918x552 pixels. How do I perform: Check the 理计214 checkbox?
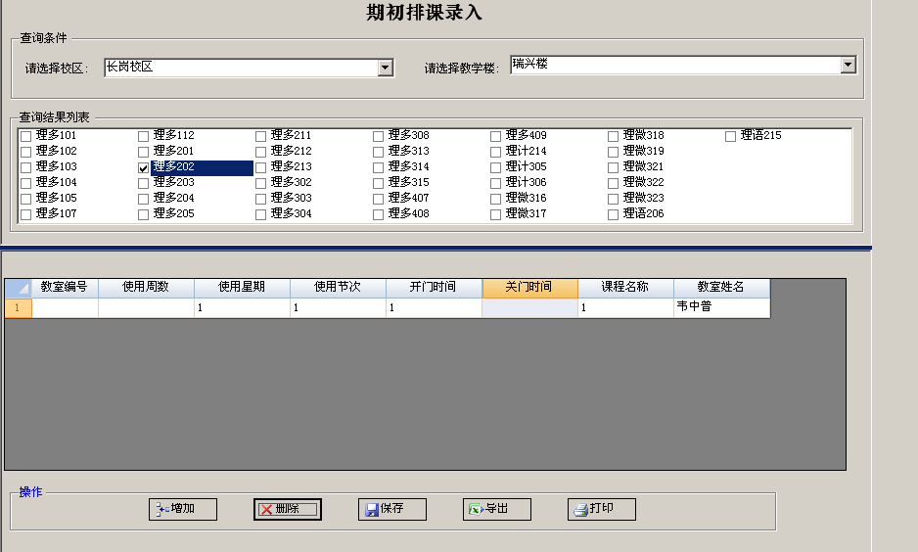tap(496, 153)
